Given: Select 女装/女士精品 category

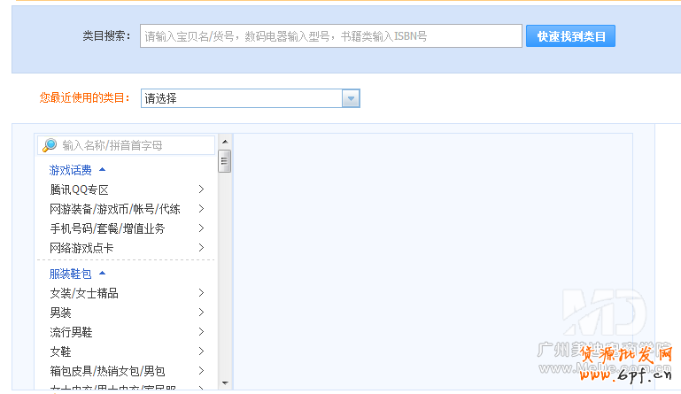Looking at the screenshot, I should pyautogui.click(x=84, y=293).
